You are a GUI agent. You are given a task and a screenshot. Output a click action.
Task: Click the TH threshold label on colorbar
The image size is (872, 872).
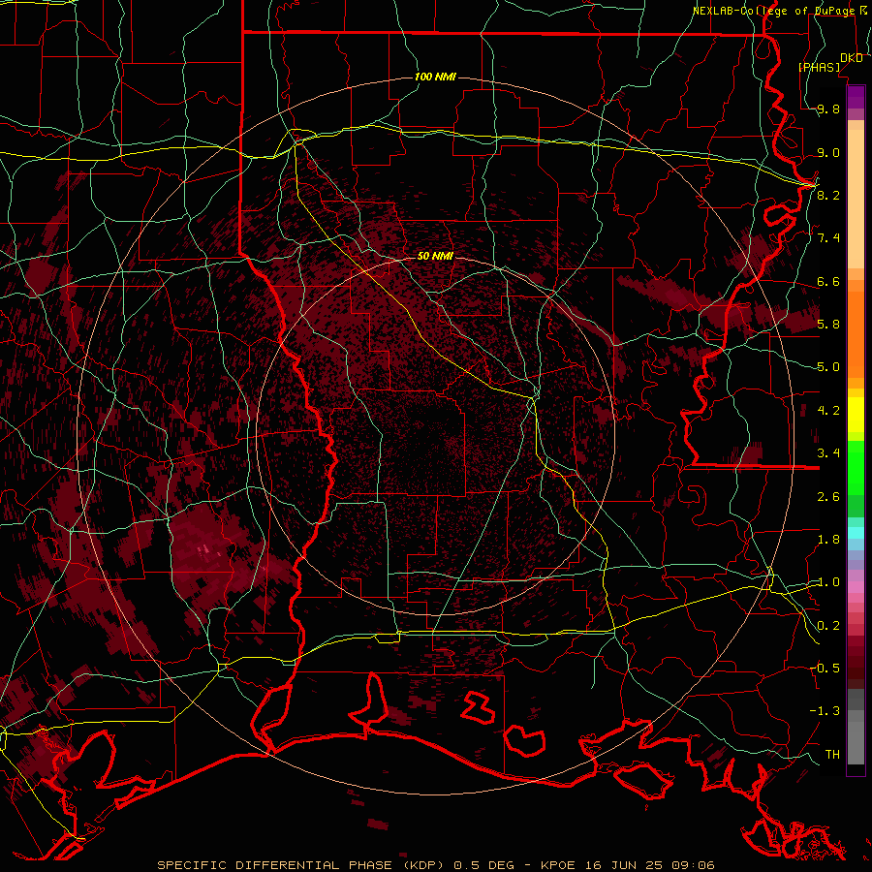click(x=832, y=754)
